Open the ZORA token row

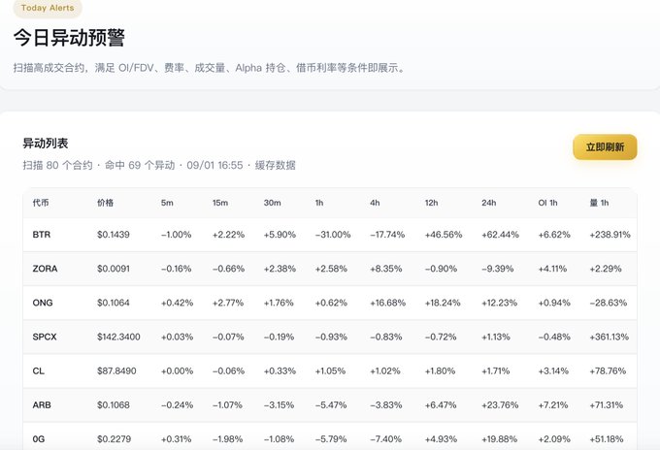330,269
